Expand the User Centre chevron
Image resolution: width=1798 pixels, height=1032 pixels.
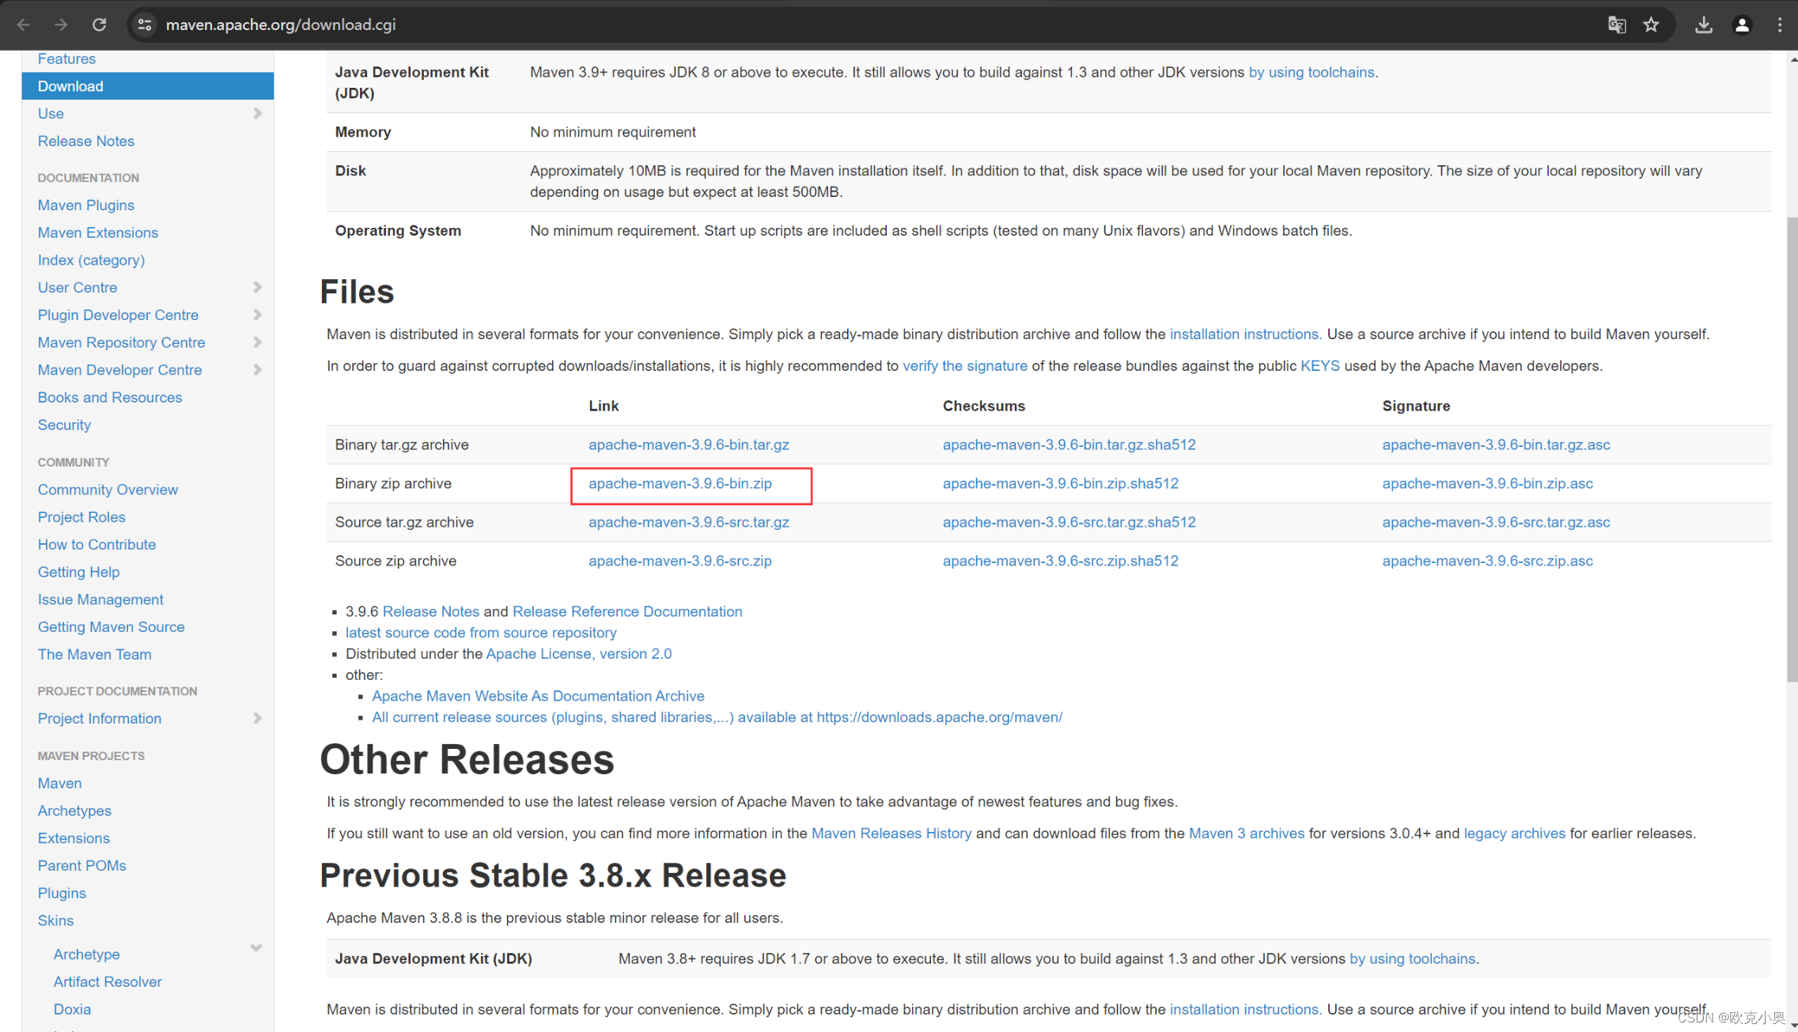pyautogui.click(x=257, y=288)
